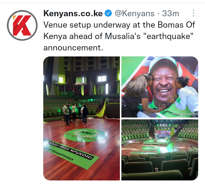
Task: Click the blue verified badge icon
Action: (x=108, y=13)
